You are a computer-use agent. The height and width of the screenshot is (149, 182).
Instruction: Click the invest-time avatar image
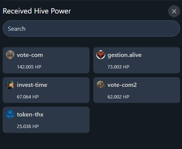pyautogui.click(x=10, y=85)
